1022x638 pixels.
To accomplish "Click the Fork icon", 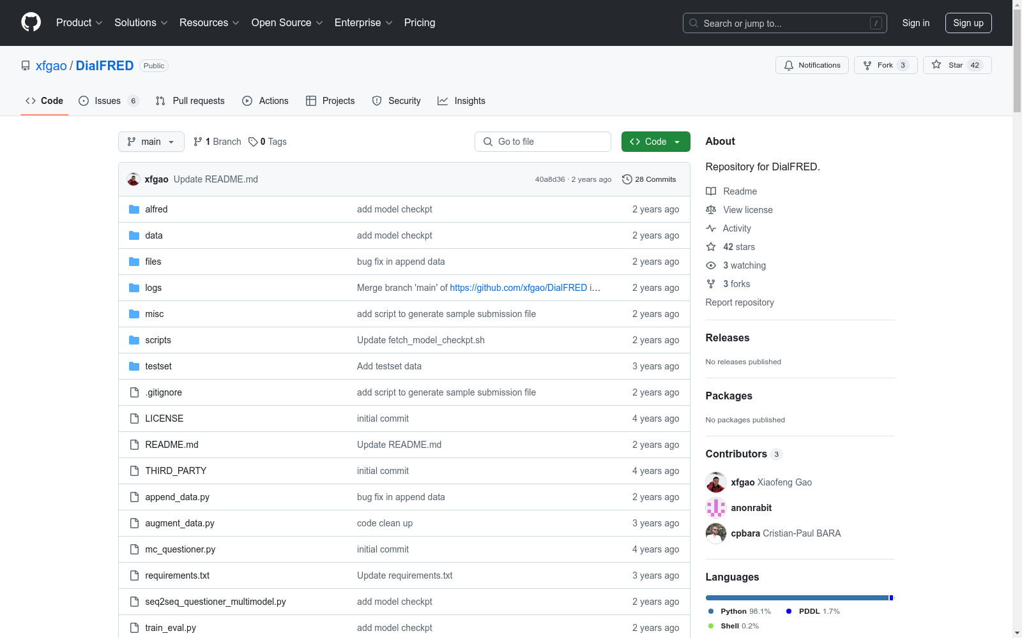I will (867, 65).
